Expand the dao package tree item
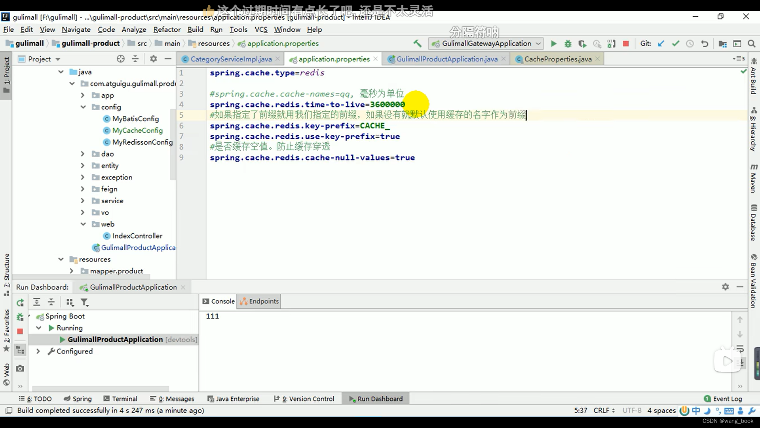 (x=82, y=154)
